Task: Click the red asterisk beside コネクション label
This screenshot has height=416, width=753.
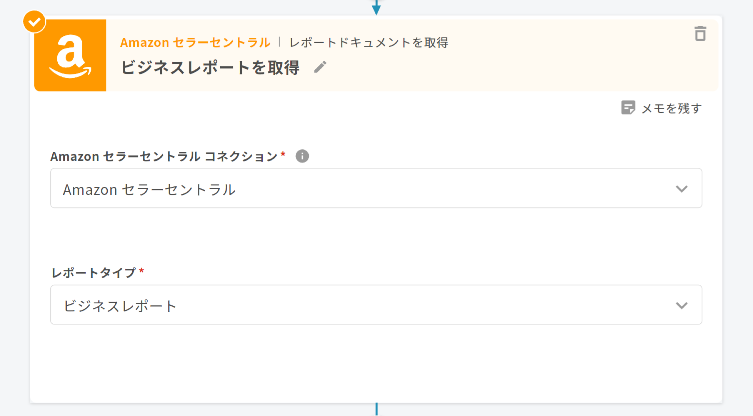Action: [x=283, y=154]
